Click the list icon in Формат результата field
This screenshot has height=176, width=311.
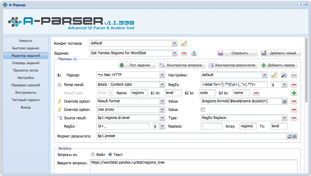point(295,136)
